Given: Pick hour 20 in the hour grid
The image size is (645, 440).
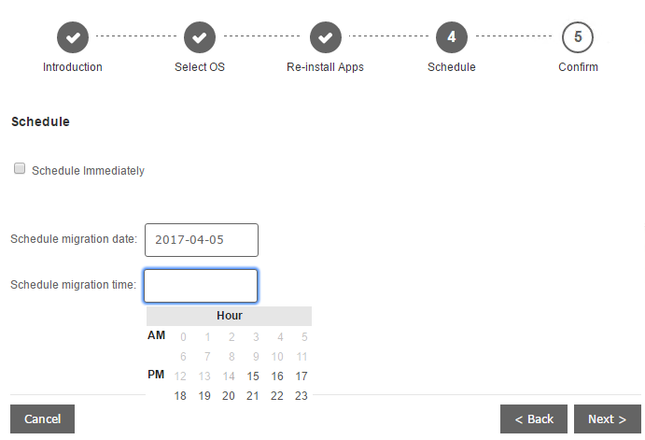Looking at the screenshot, I should click(229, 396).
